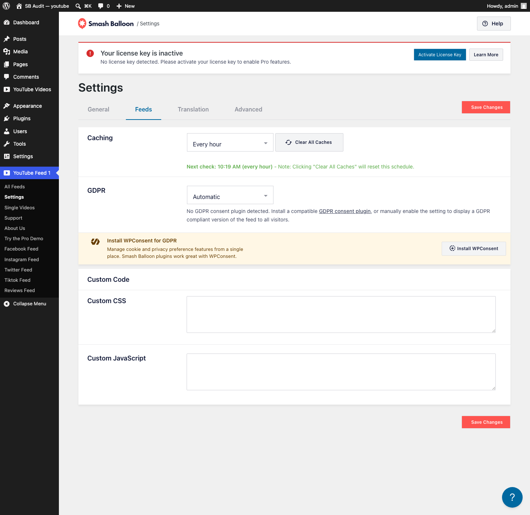Click the Media icon in sidebar
The image size is (530, 515).
point(7,51)
